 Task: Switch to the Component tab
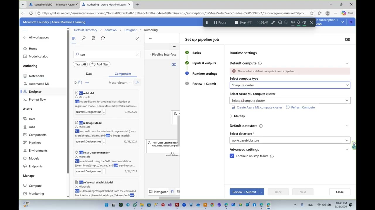[123, 74]
